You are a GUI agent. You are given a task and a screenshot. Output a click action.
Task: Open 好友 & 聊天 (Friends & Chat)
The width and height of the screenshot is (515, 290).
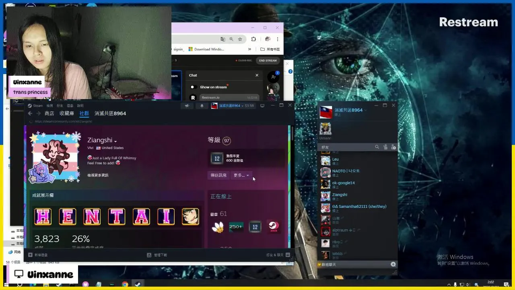pos(278,255)
